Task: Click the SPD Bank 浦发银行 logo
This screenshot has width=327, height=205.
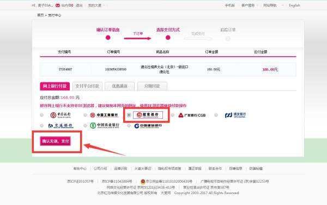Action: (x=235, y=115)
